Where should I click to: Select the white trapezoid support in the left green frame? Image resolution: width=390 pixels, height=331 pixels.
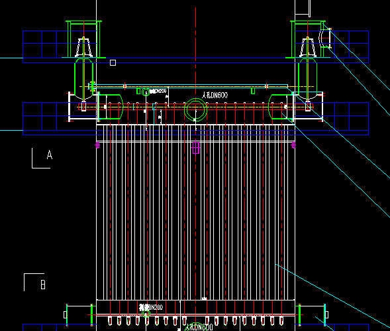[84, 47]
